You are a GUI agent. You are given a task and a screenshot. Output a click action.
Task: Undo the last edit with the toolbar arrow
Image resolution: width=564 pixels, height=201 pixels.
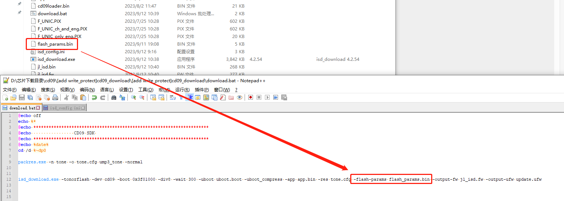tap(94, 97)
